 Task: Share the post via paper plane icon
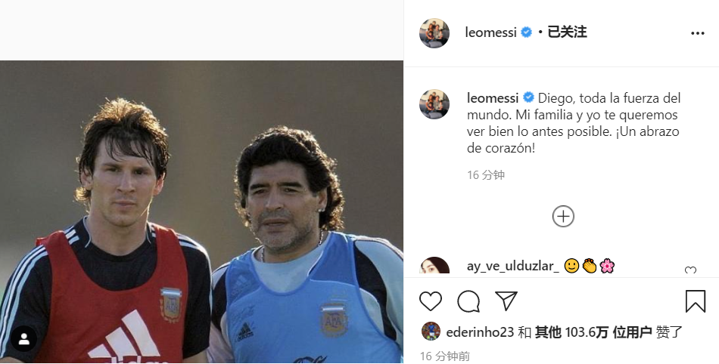pos(506,301)
